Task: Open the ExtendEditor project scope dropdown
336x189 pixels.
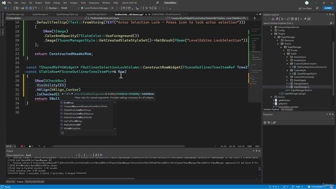Action: 46,18
